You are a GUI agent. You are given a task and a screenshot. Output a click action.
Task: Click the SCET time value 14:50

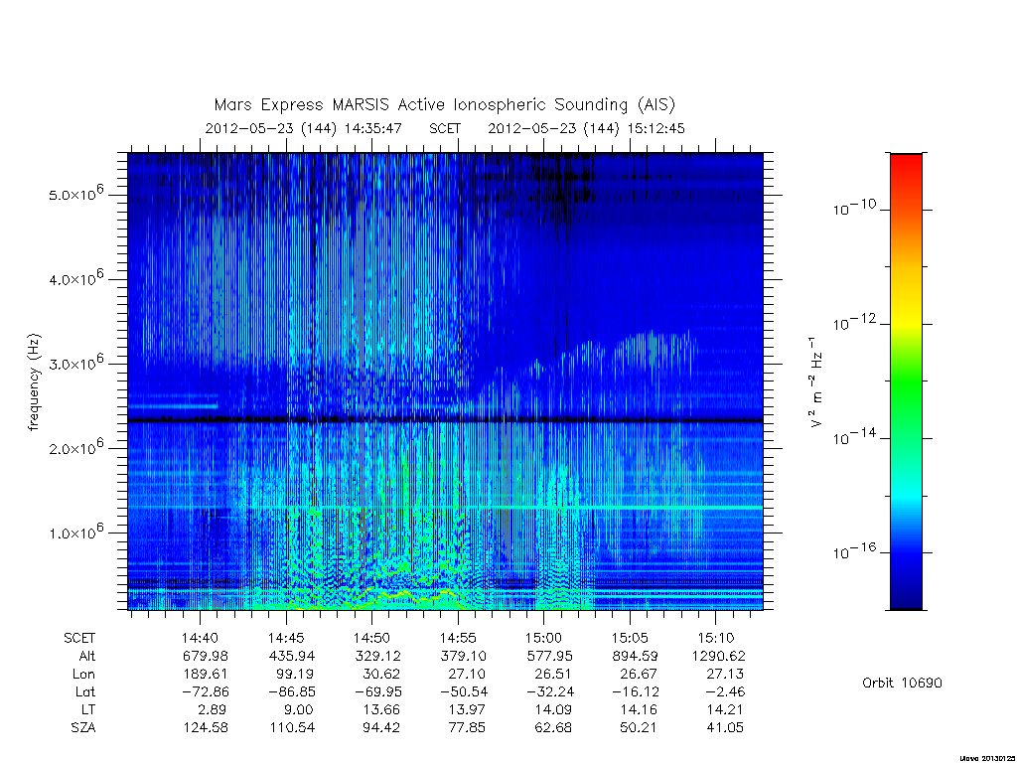[371, 638]
